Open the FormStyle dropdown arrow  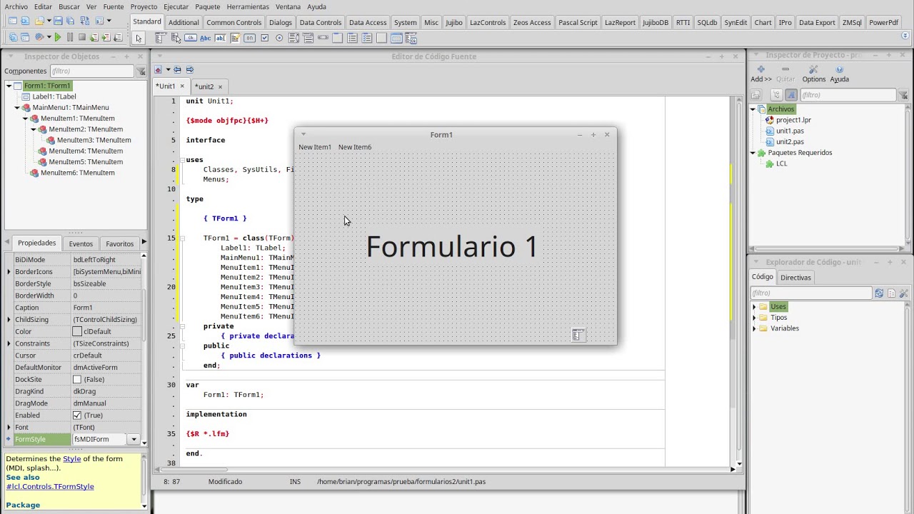tap(134, 439)
